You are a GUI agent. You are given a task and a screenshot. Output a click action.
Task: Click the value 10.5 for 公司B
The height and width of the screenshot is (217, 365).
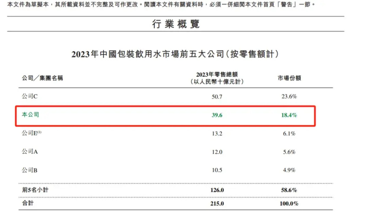click(217, 170)
